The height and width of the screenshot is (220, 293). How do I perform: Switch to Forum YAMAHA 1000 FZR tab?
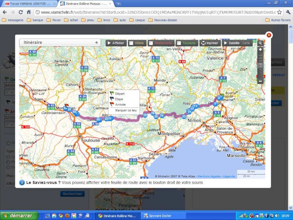point(29,4)
